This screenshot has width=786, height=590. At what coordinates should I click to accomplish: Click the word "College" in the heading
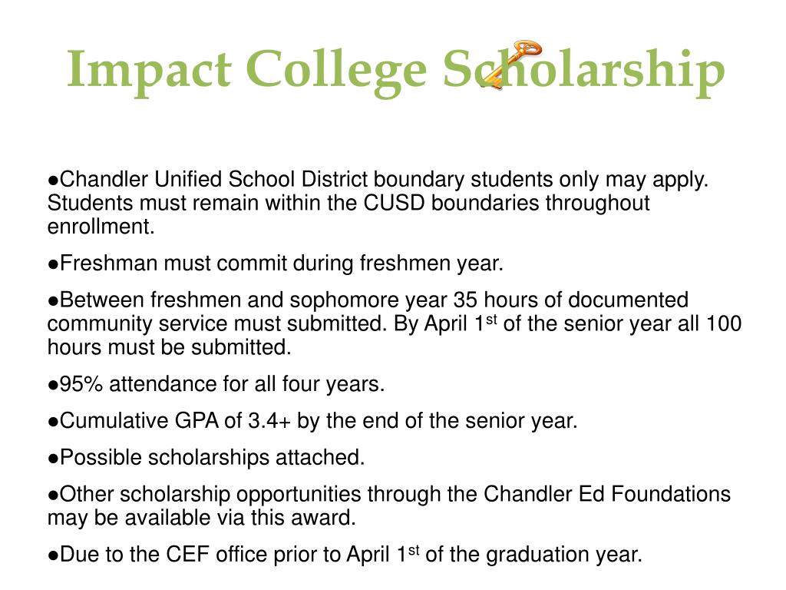point(336,71)
